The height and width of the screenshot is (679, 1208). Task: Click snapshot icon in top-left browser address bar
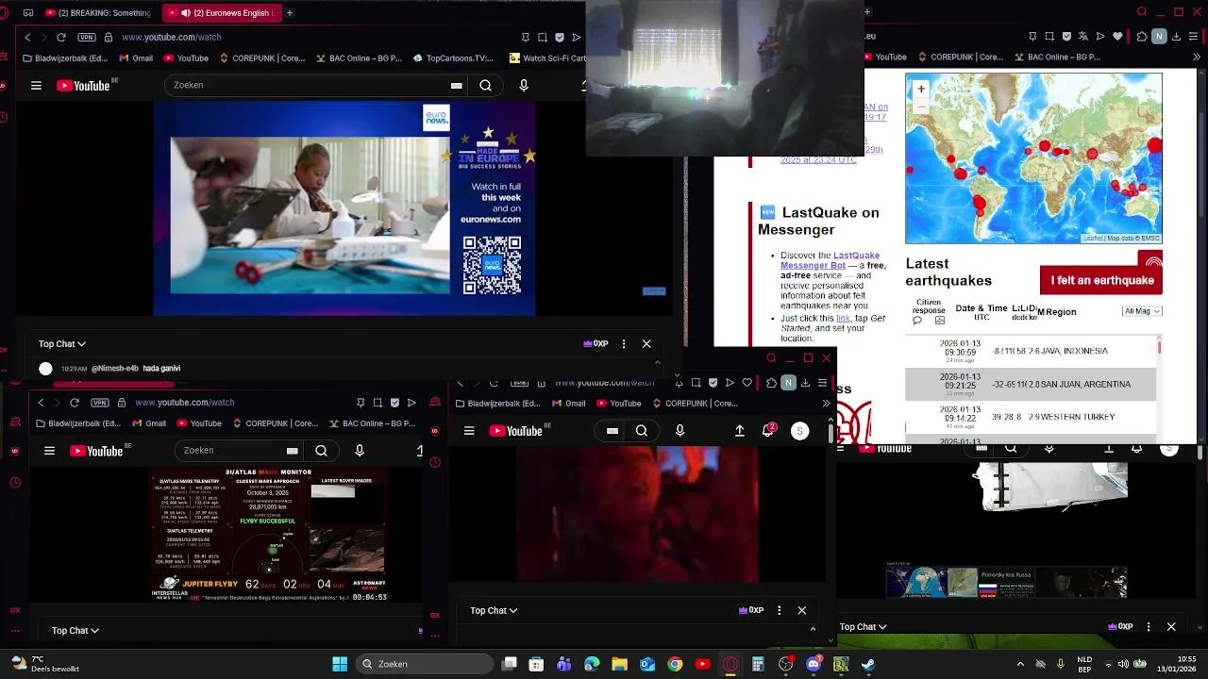(x=543, y=37)
